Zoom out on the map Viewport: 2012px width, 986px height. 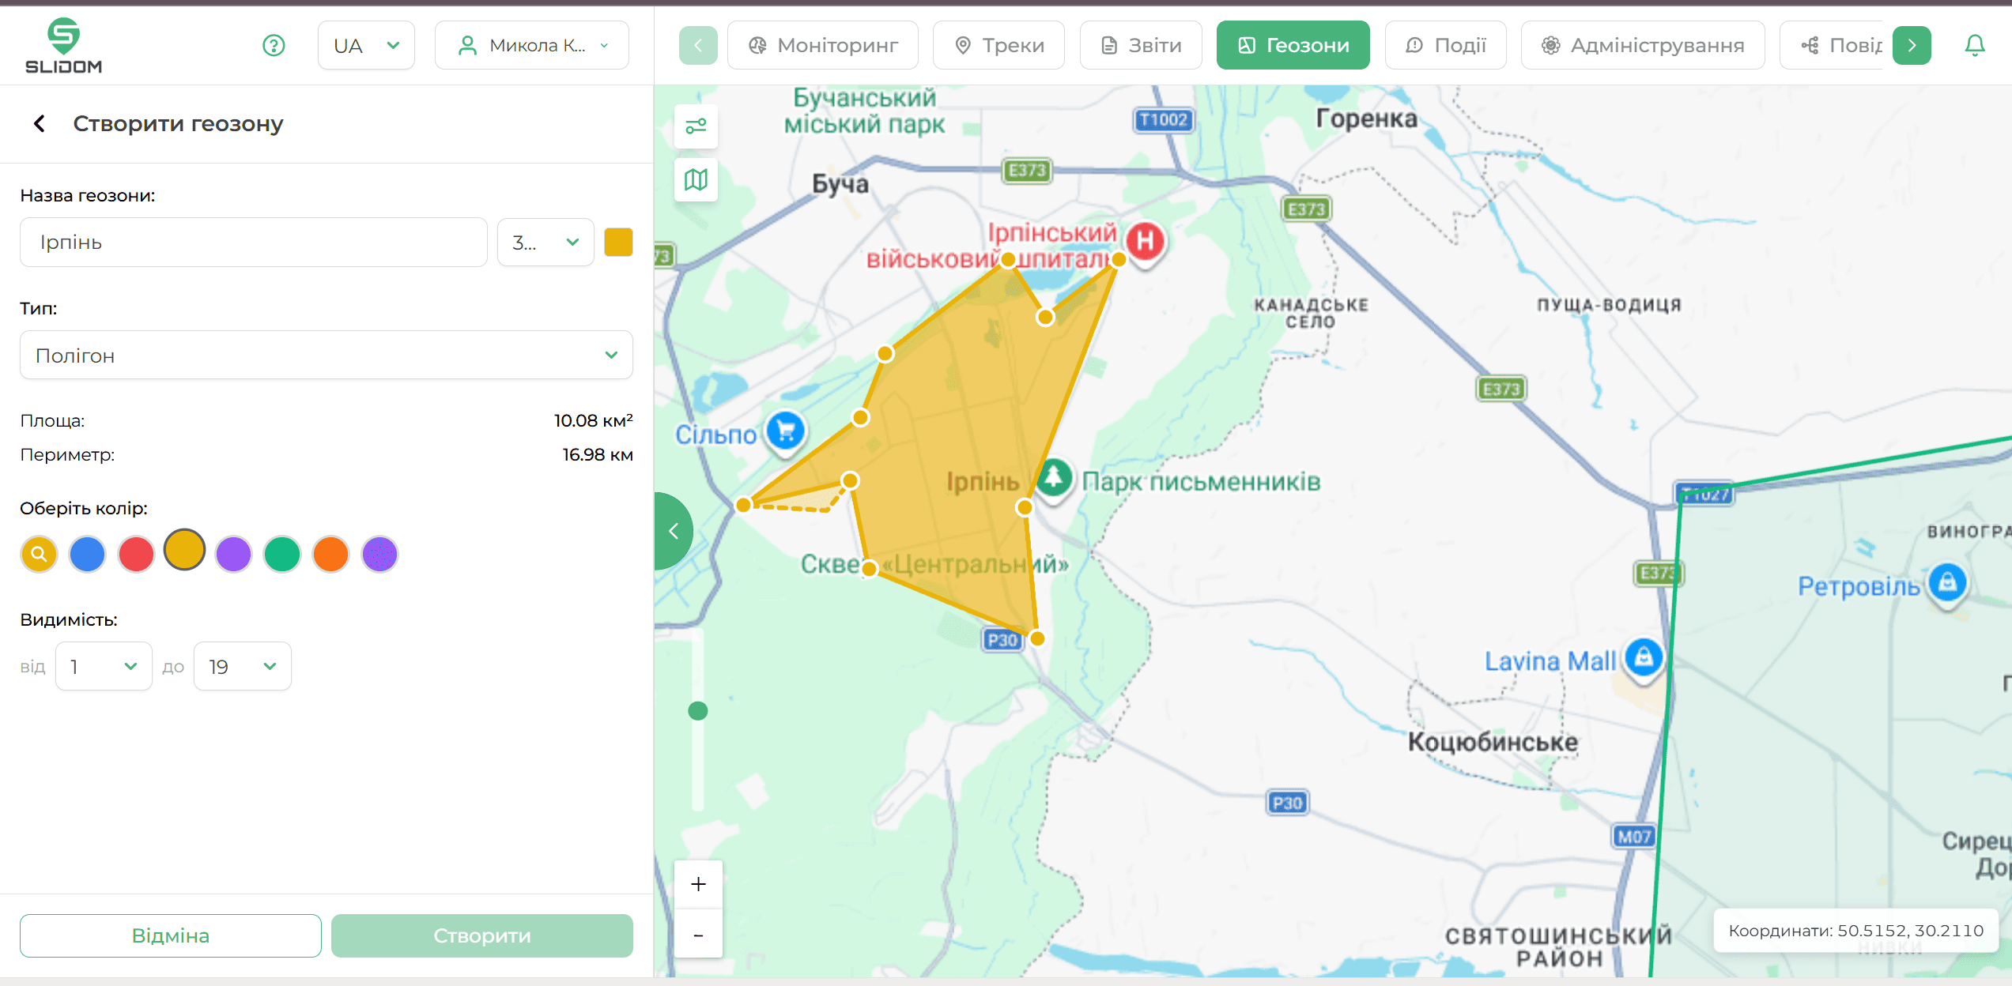point(698,935)
